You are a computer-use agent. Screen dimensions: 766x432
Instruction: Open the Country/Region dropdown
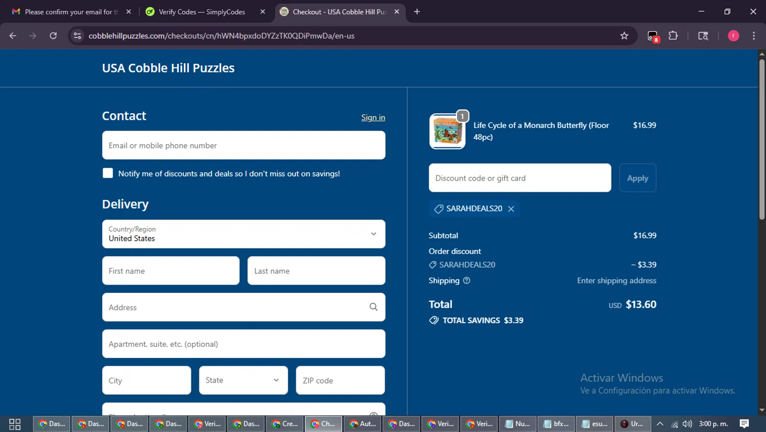(x=244, y=234)
